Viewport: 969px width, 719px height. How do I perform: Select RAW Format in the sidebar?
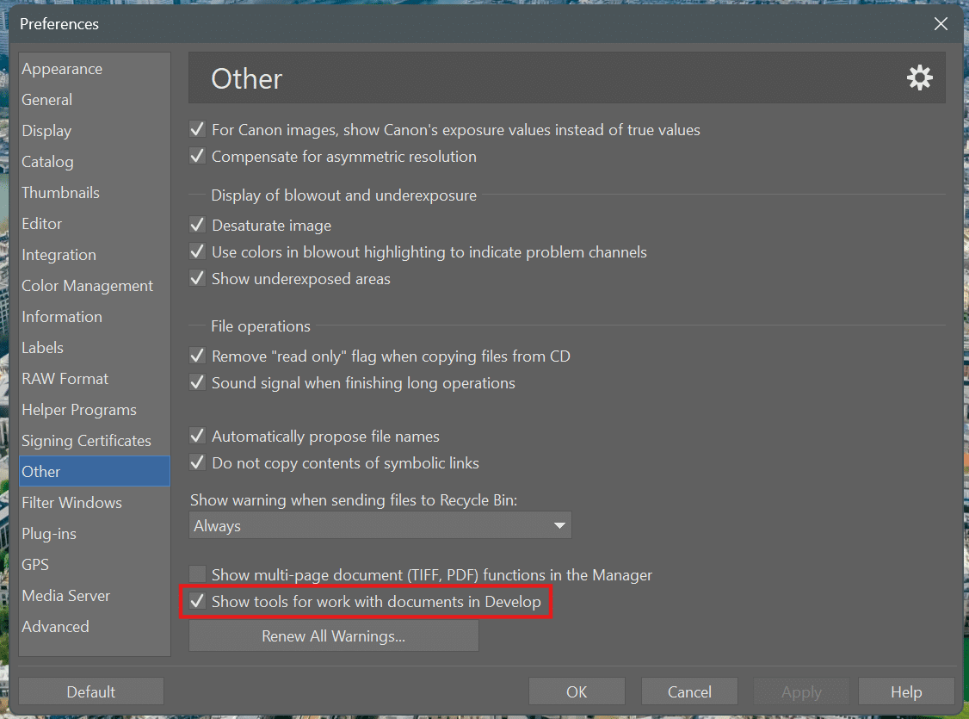pyautogui.click(x=65, y=379)
